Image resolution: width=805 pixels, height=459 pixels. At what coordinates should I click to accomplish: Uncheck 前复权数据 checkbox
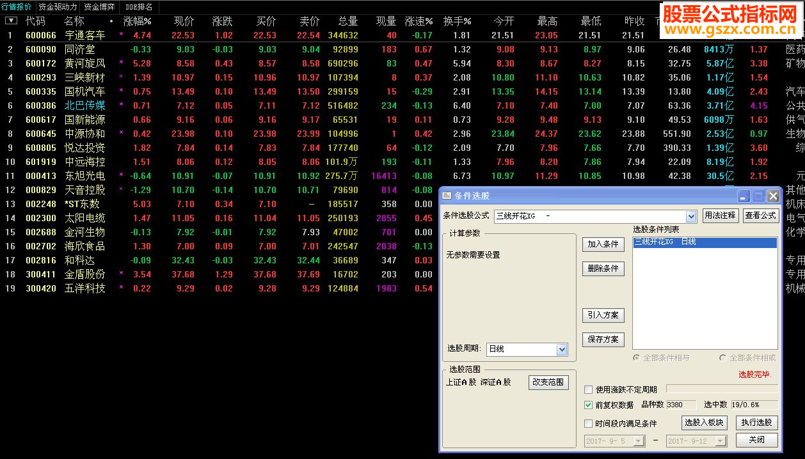(589, 405)
